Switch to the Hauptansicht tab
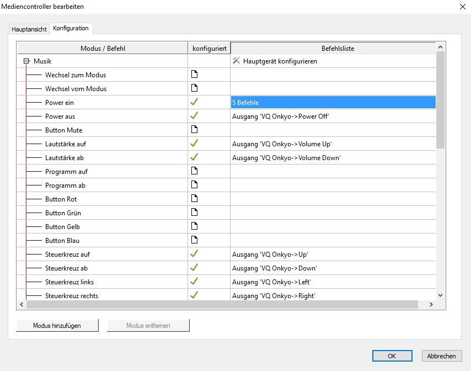The width and height of the screenshot is (471, 371). (29, 29)
